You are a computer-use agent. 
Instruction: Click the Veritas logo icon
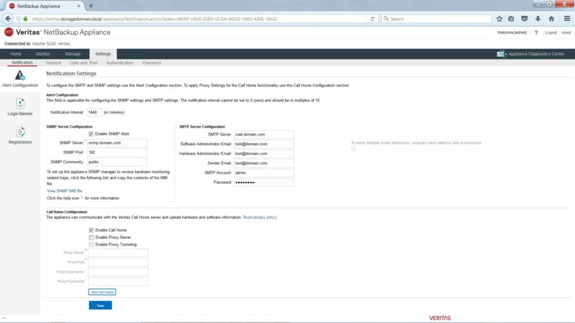pyautogui.click(x=9, y=32)
